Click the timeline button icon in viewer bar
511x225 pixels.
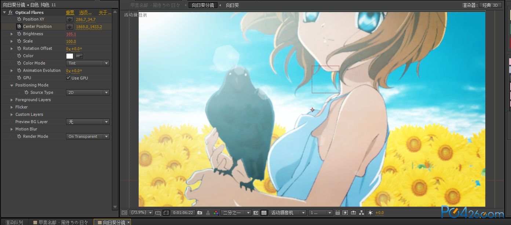[353, 213]
